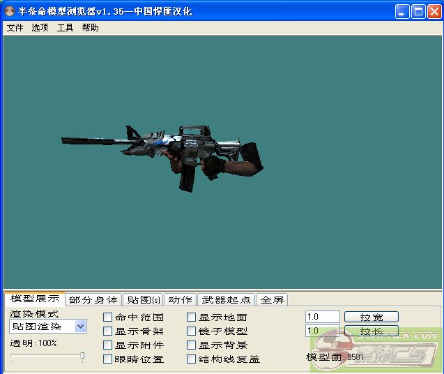The width and height of the screenshot is (444, 374).
Task: Toggle the 结构线覆盖 checkbox
Action: pyautogui.click(x=192, y=359)
